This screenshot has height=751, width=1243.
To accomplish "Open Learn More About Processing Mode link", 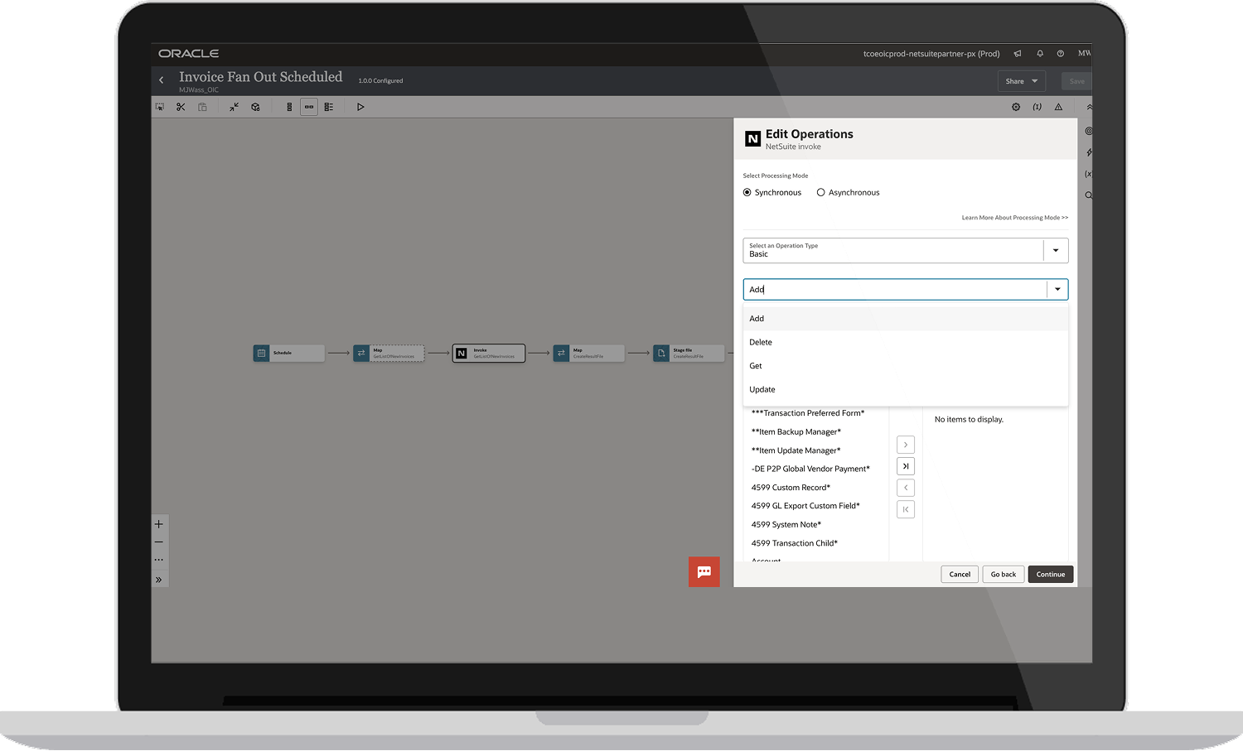I will (x=1014, y=218).
